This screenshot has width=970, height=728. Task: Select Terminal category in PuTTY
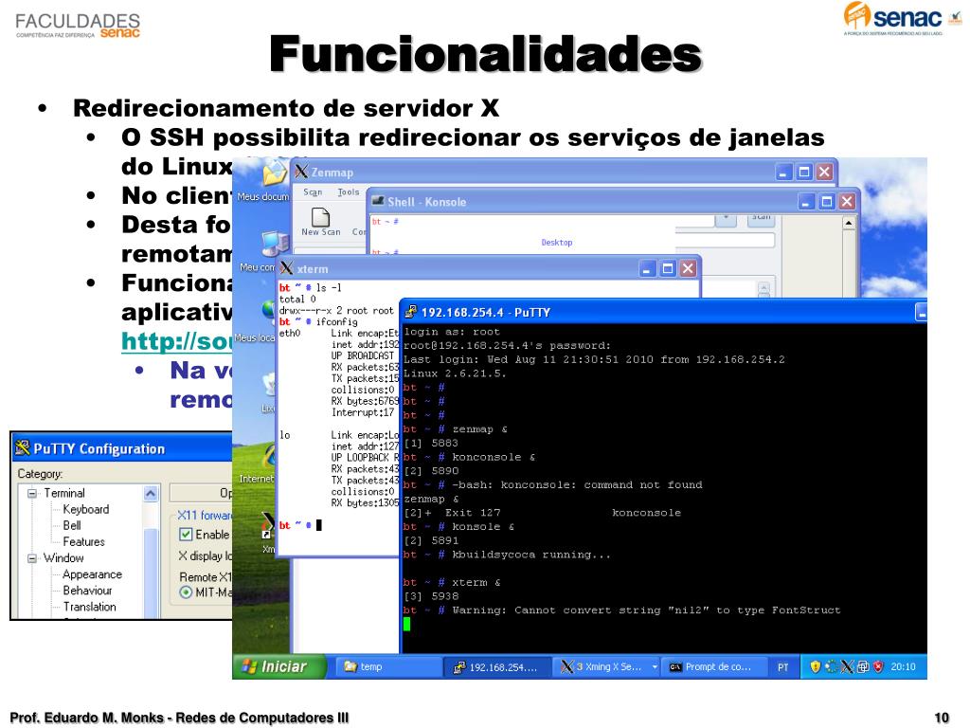[64, 493]
